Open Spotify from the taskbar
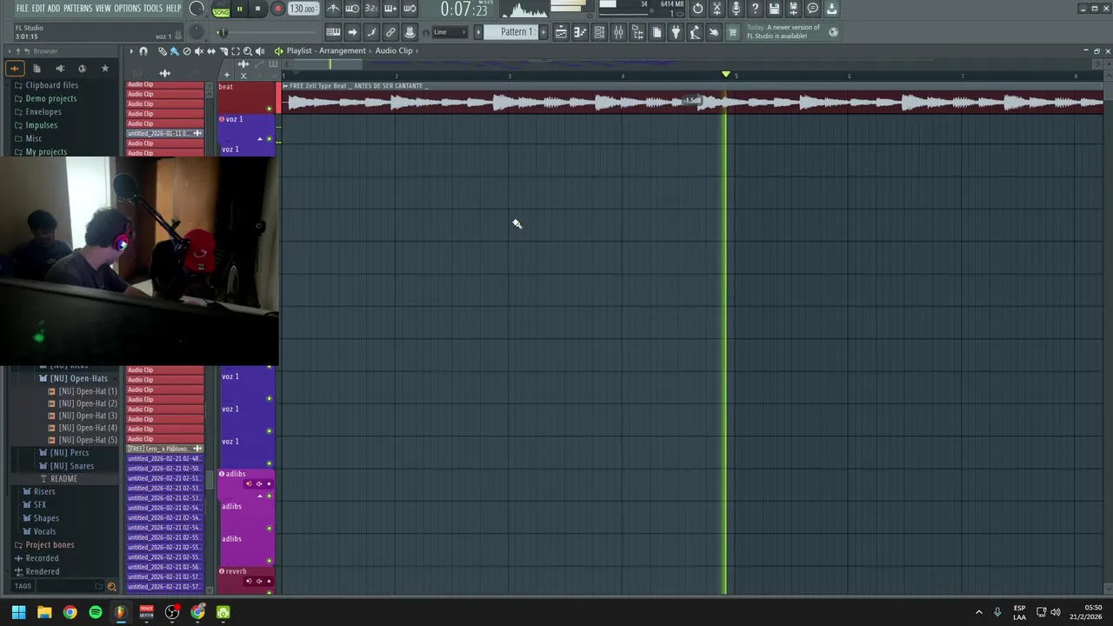The height and width of the screenshot is (626, 1113). point(96,612)
